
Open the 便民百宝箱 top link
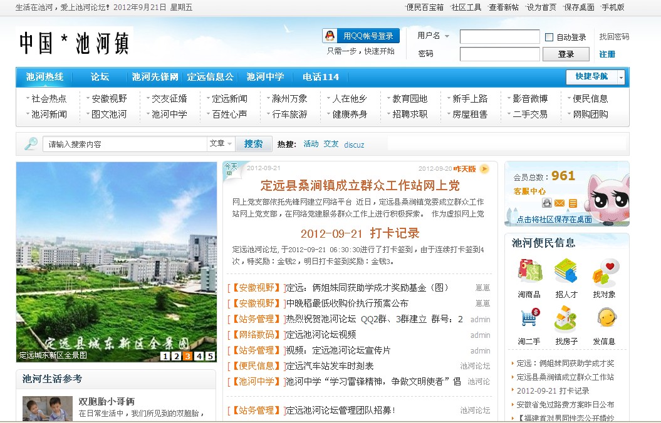425,7
